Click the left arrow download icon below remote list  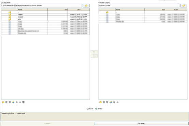(x=117, y=102)
